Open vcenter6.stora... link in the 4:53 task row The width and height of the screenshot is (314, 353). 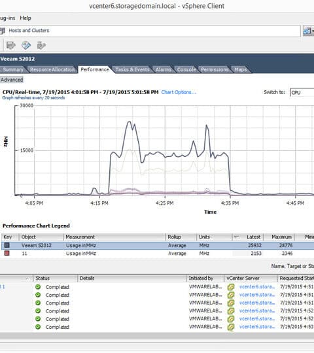click(257, 327)
